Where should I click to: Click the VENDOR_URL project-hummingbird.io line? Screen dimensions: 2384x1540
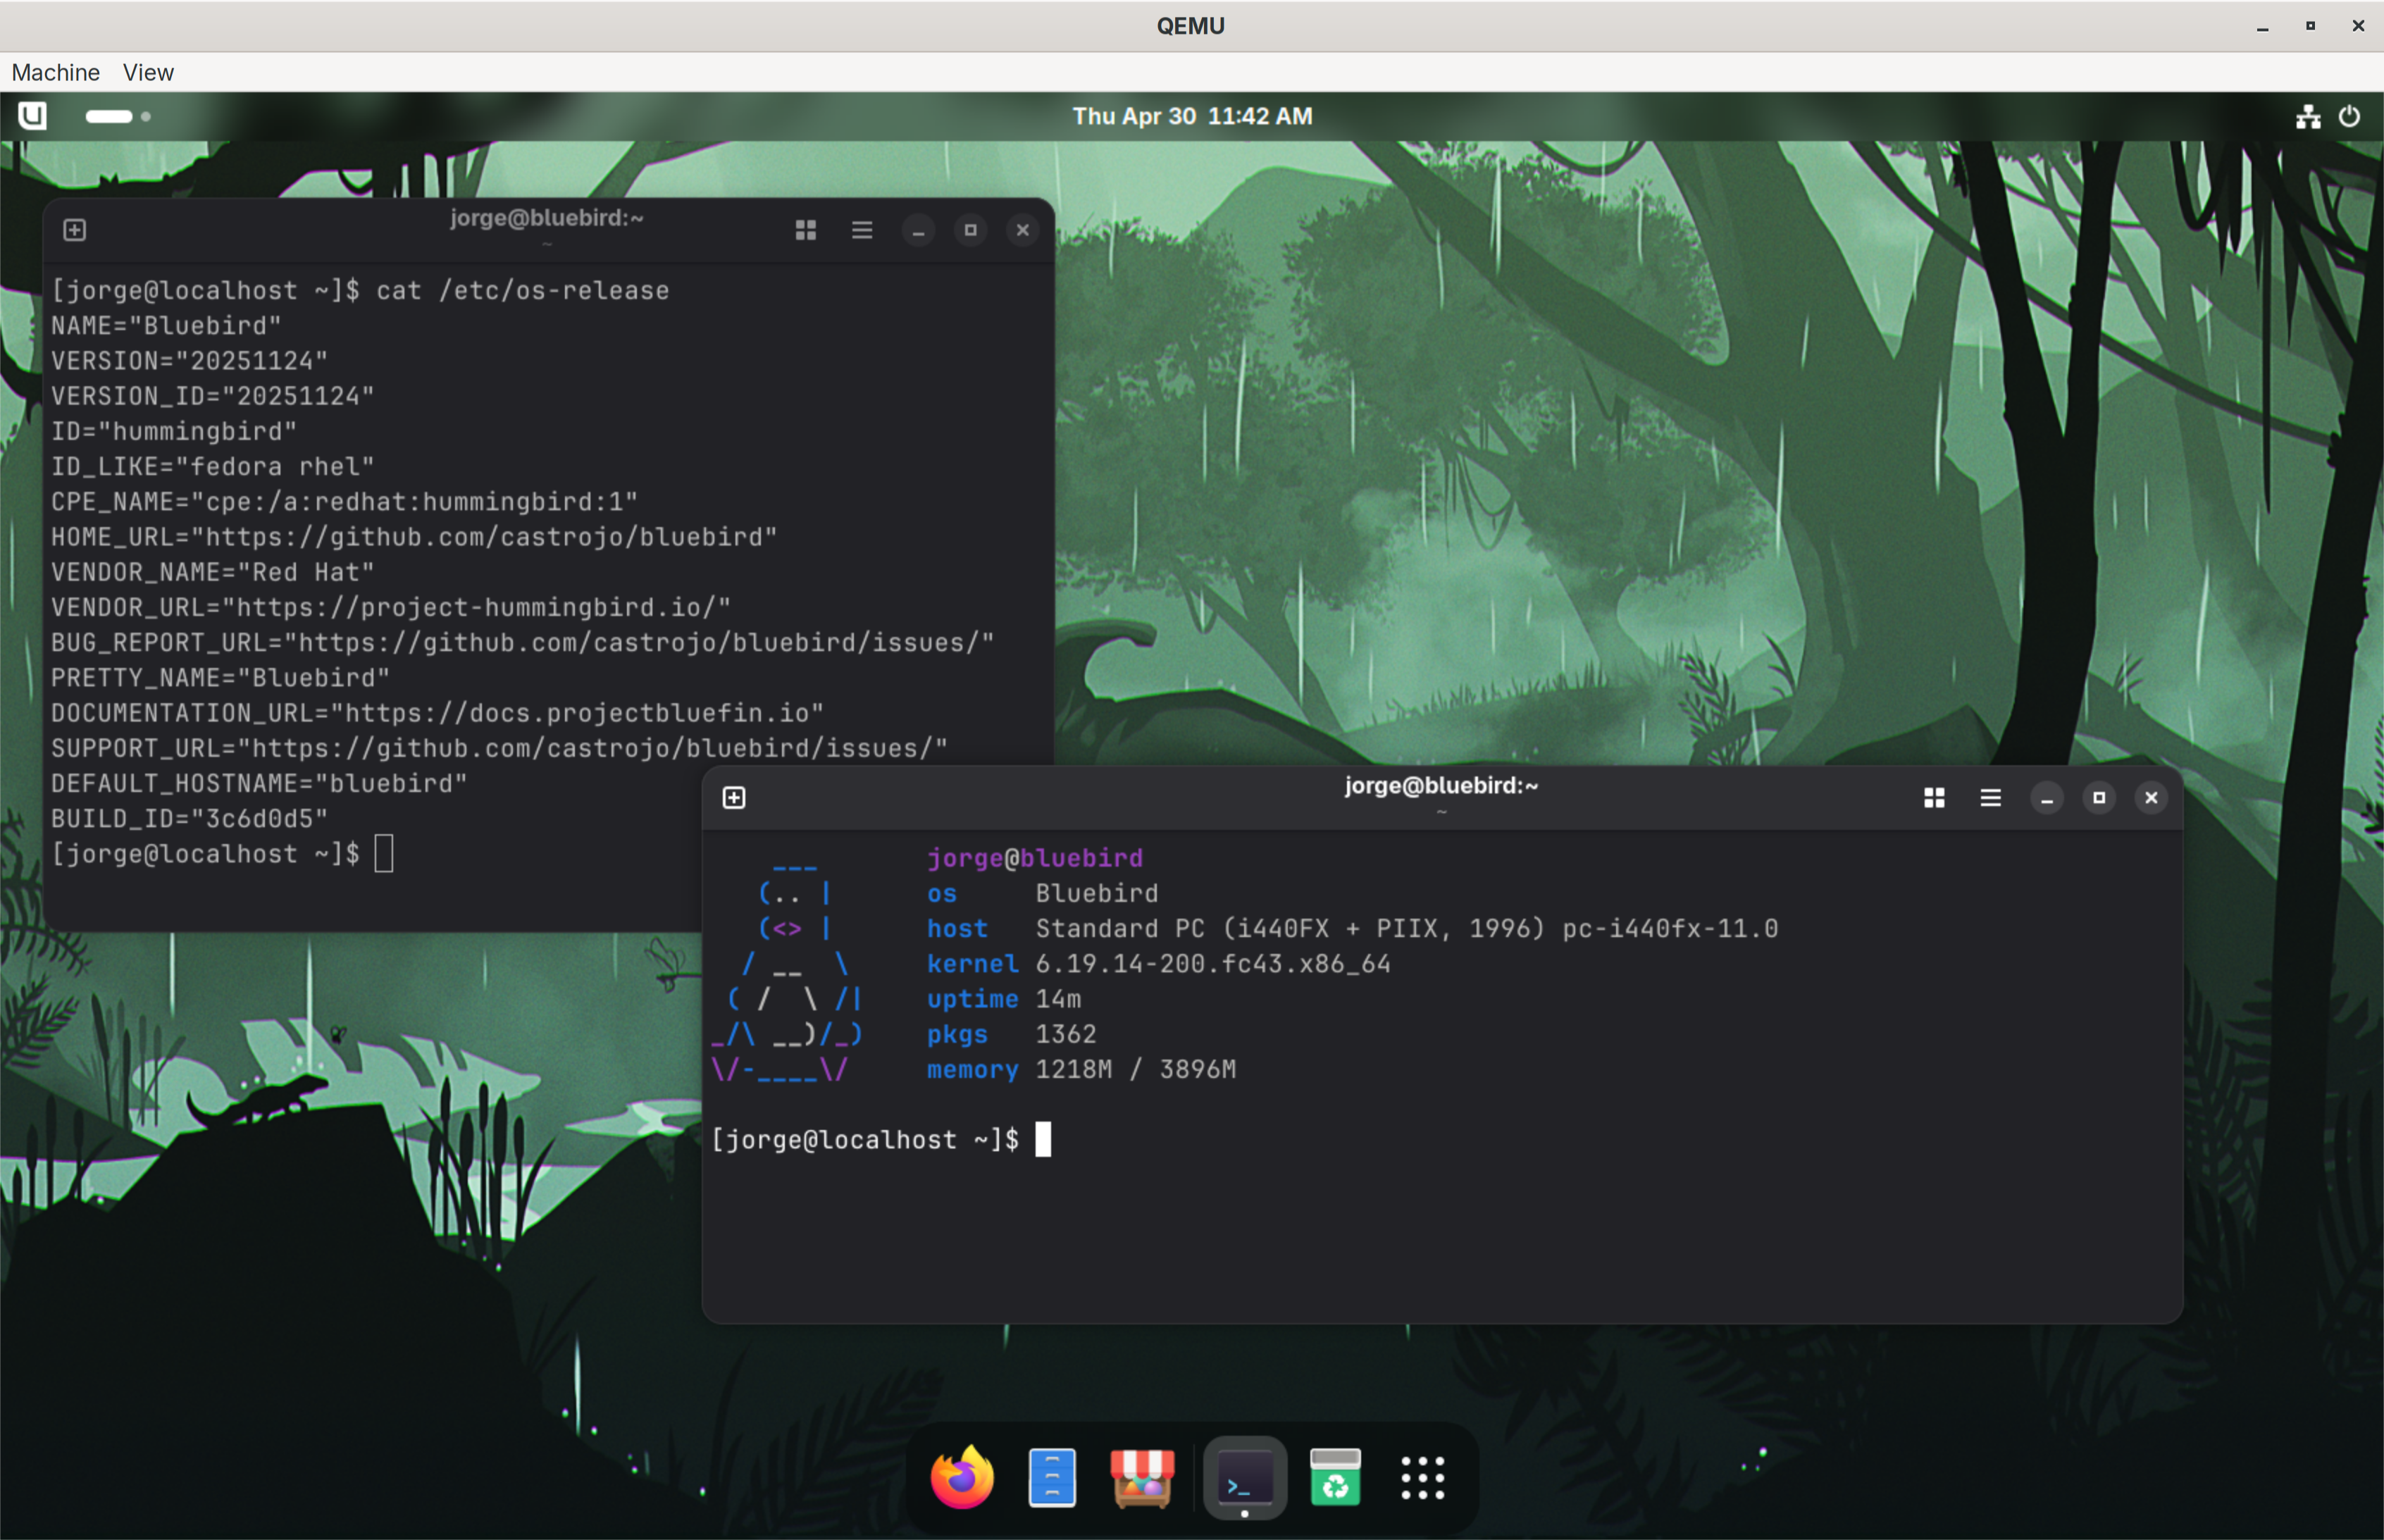(391, 607)
